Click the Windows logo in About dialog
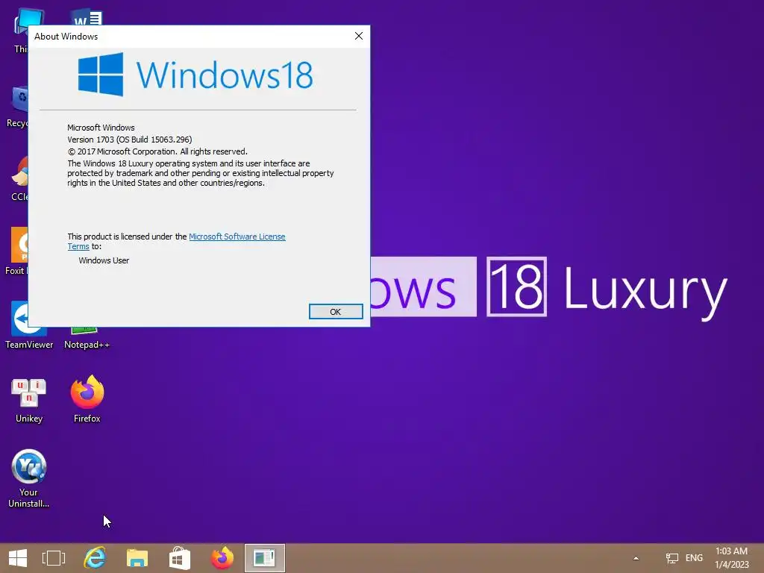764x573 pixels. point(101,75)
